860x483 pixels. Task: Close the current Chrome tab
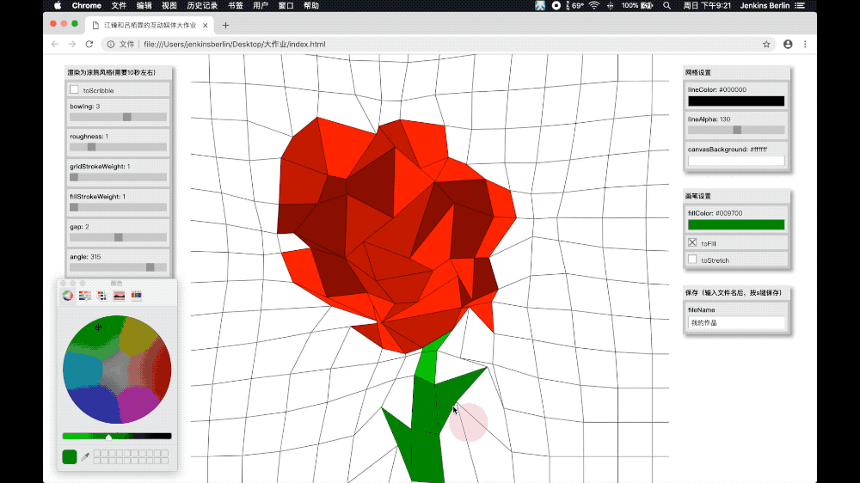pyautogui.click(x=206, y=25)
